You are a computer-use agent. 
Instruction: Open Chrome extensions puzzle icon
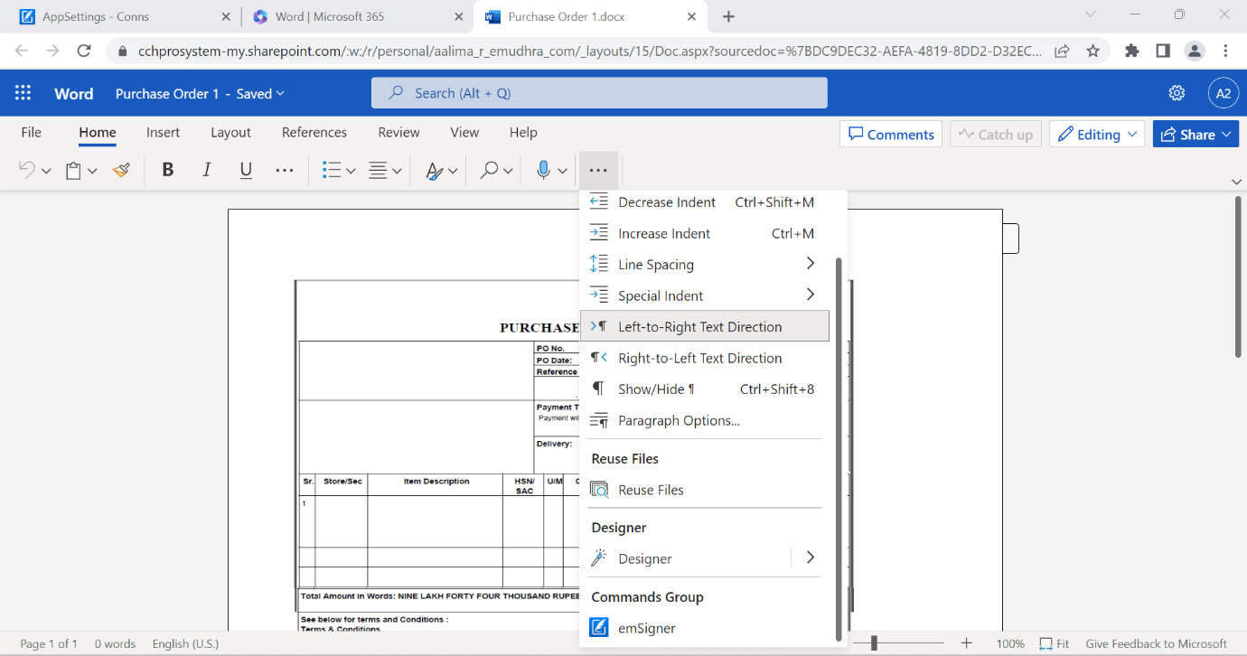point(1132,52)
